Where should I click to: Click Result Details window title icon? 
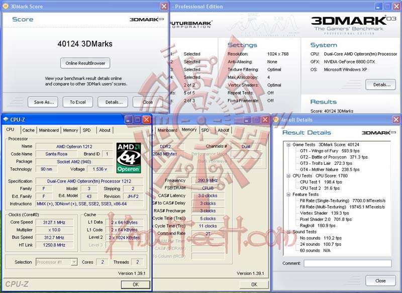(x=276, y=120)
